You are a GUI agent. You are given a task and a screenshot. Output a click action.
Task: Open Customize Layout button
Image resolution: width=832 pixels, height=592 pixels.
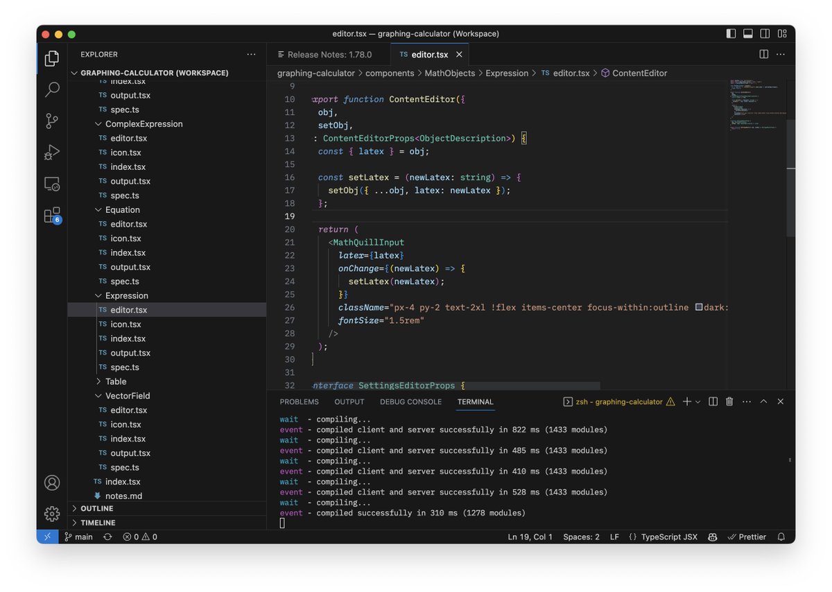click(x=782, y=33)
